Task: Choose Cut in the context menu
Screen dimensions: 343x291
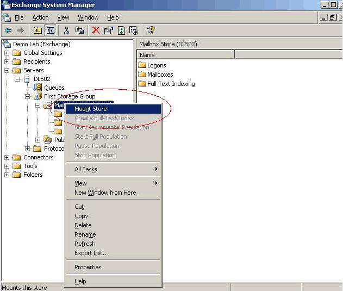Action: [113, 207]
